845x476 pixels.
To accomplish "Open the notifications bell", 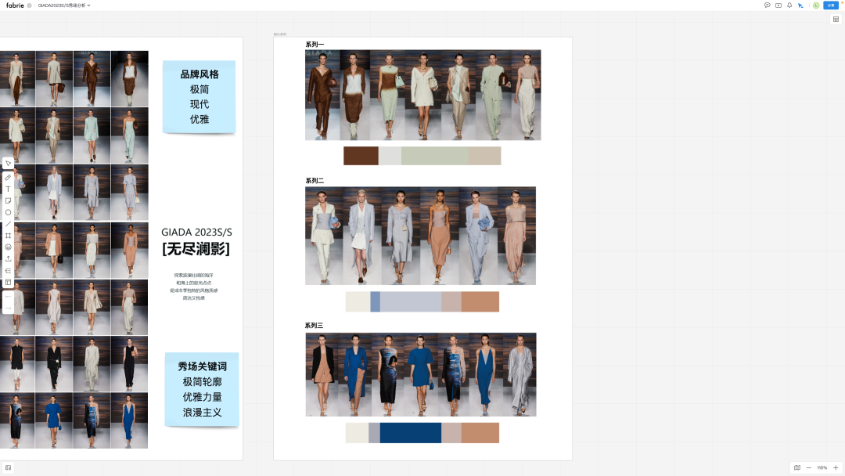I will tap(789, 5).
